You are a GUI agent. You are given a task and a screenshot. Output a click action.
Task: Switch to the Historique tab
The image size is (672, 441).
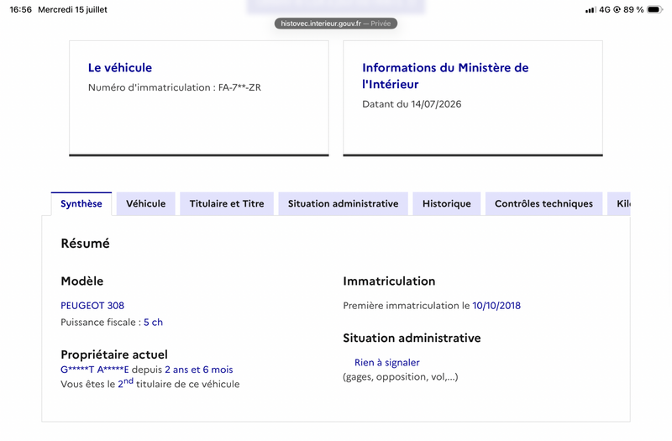tap(447, 203)
